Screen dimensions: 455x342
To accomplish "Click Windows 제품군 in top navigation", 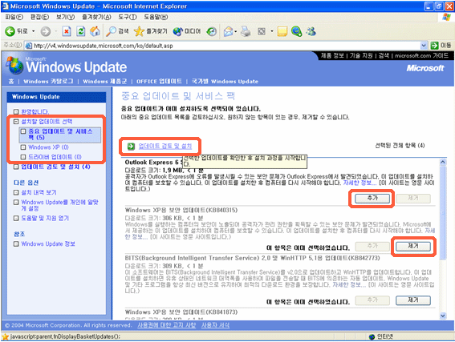I will [x=105, y=82].
